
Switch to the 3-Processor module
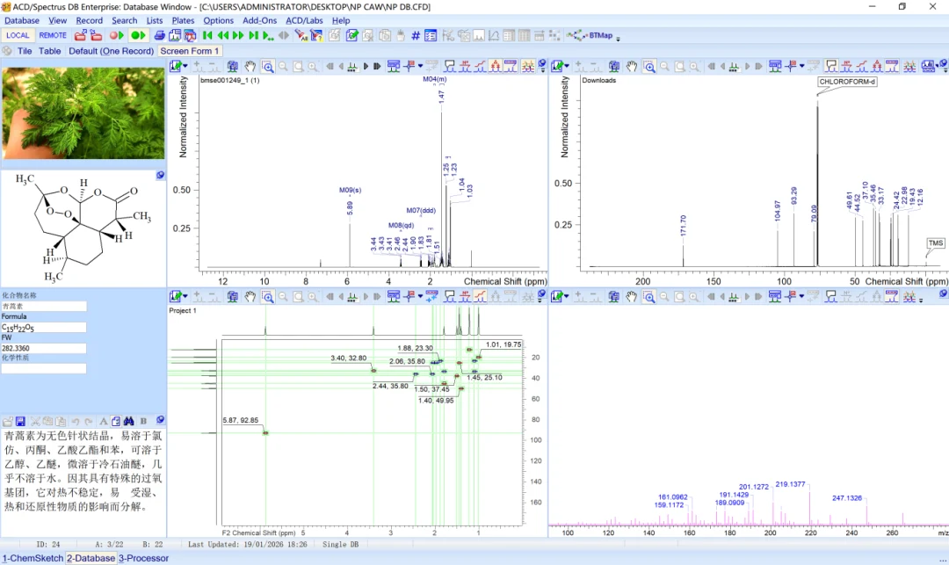point(143,558)
